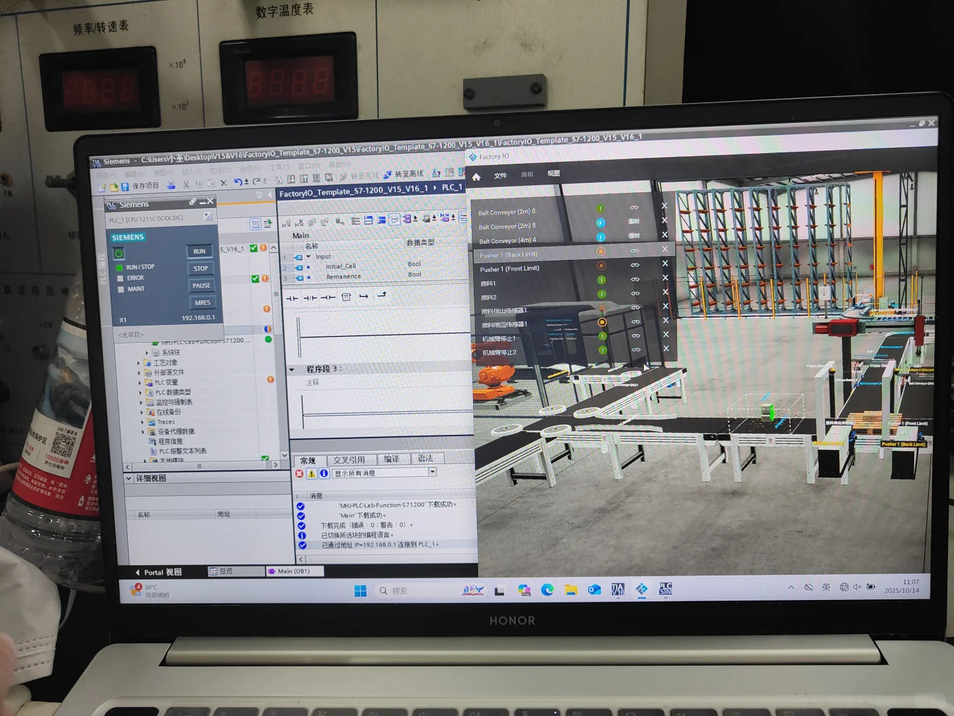The width and height of the screenshot is (954, 716).
Task: Click the save project icon in TIA Portal
Action: pyautogui.click(x=125, y=187)
